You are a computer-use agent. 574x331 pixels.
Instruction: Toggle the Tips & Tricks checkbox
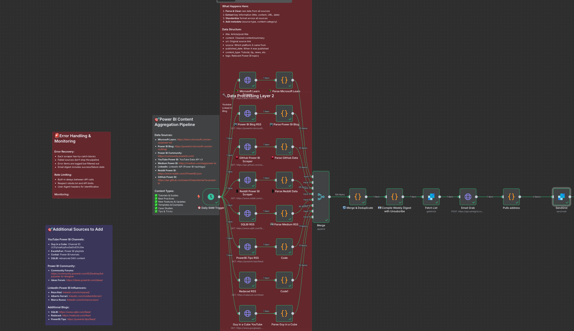[x=156, y=211]
